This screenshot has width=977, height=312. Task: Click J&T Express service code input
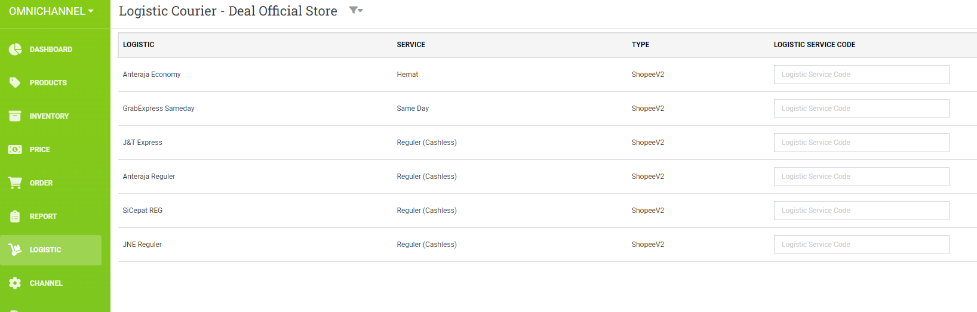(861, 143)
